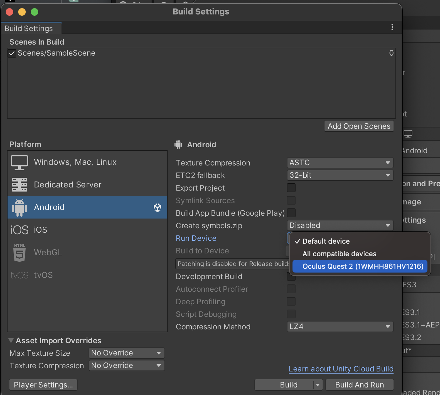Viewport: 440px width, 395px height.
Task: Open the Max Texture Size override dropdown
Action: click(x=127, y=353)
